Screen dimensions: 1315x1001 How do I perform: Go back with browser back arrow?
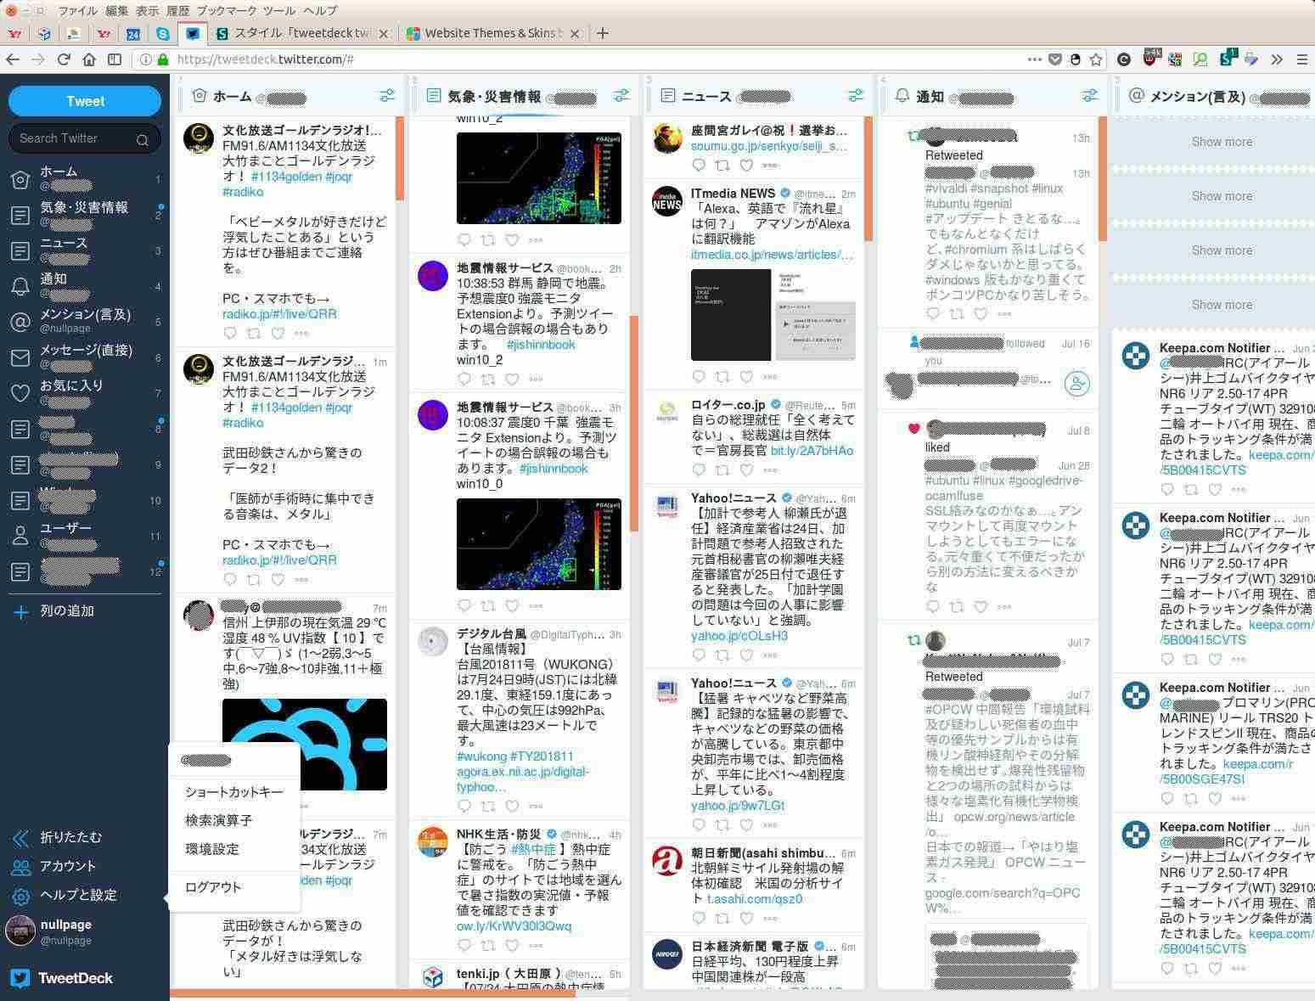[x=12, y=59]
